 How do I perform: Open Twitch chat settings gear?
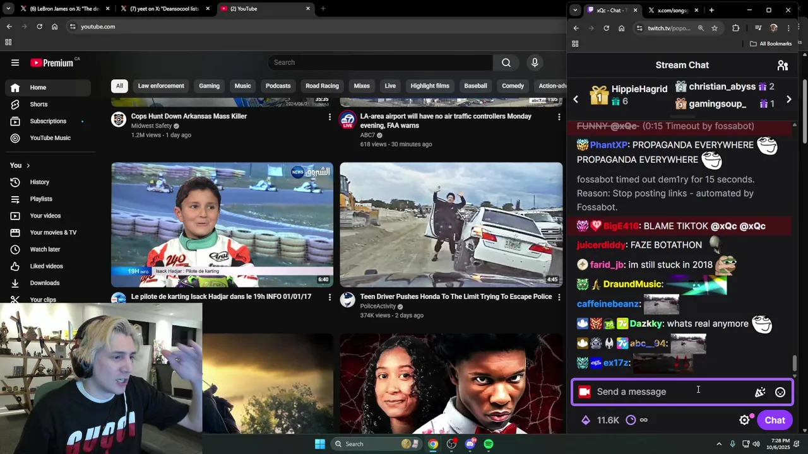click(745, 420)
